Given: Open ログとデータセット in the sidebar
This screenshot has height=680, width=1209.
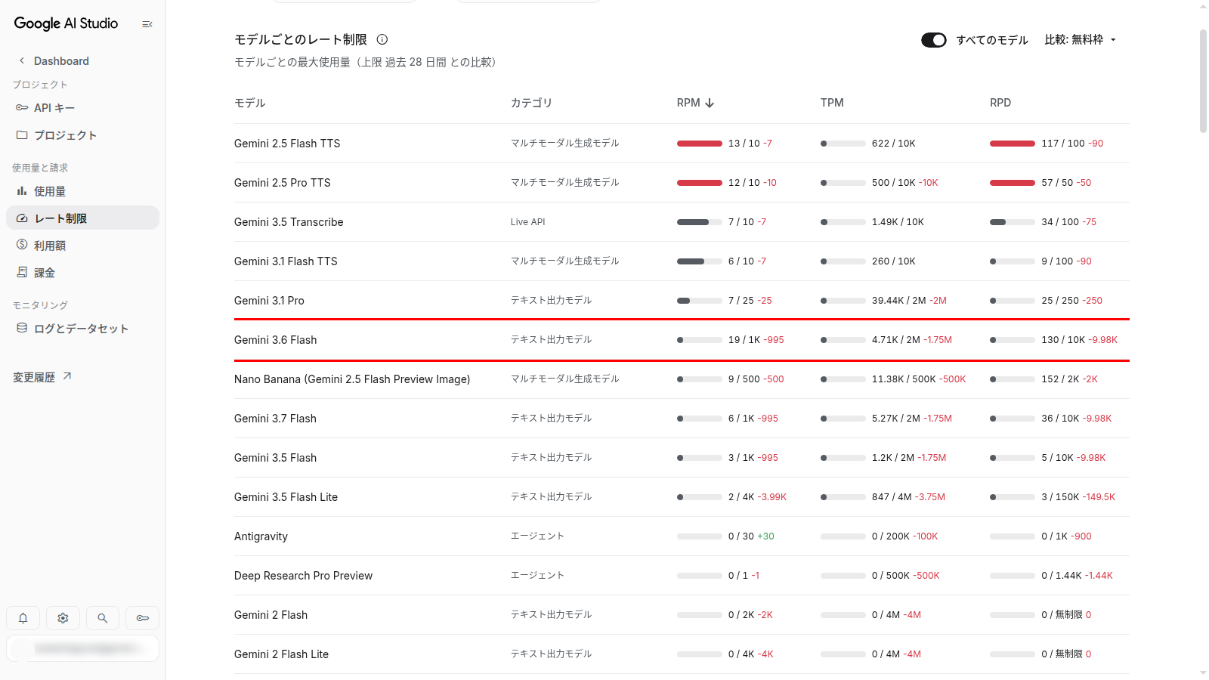Looking at the screenshot, I should [x=83, y=328].
